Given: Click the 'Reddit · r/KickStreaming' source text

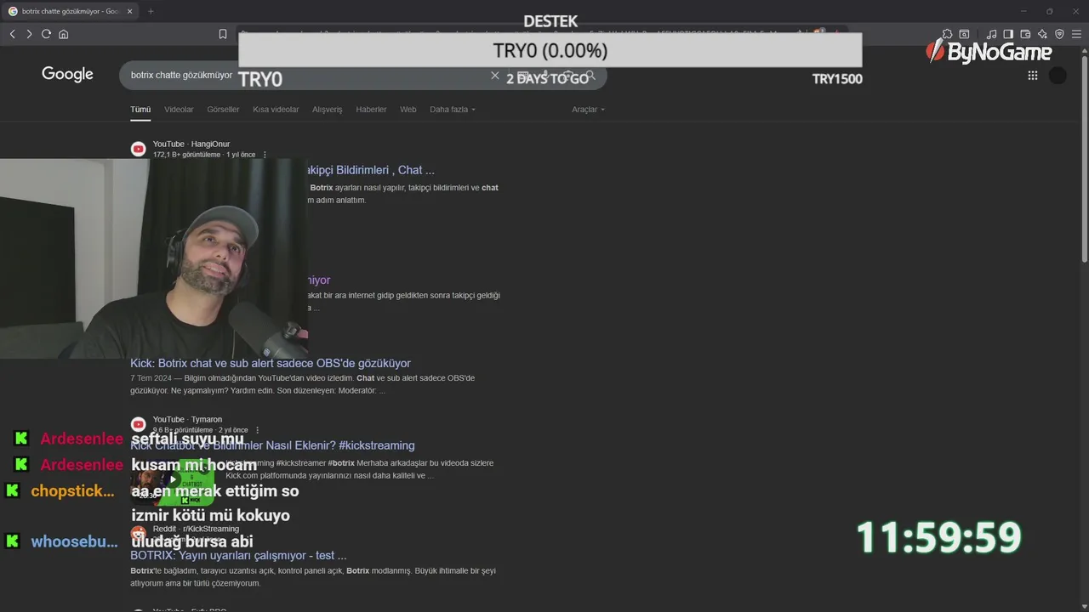Looking at the screenshot, I should pyautogui.click(x=196, y=529).
